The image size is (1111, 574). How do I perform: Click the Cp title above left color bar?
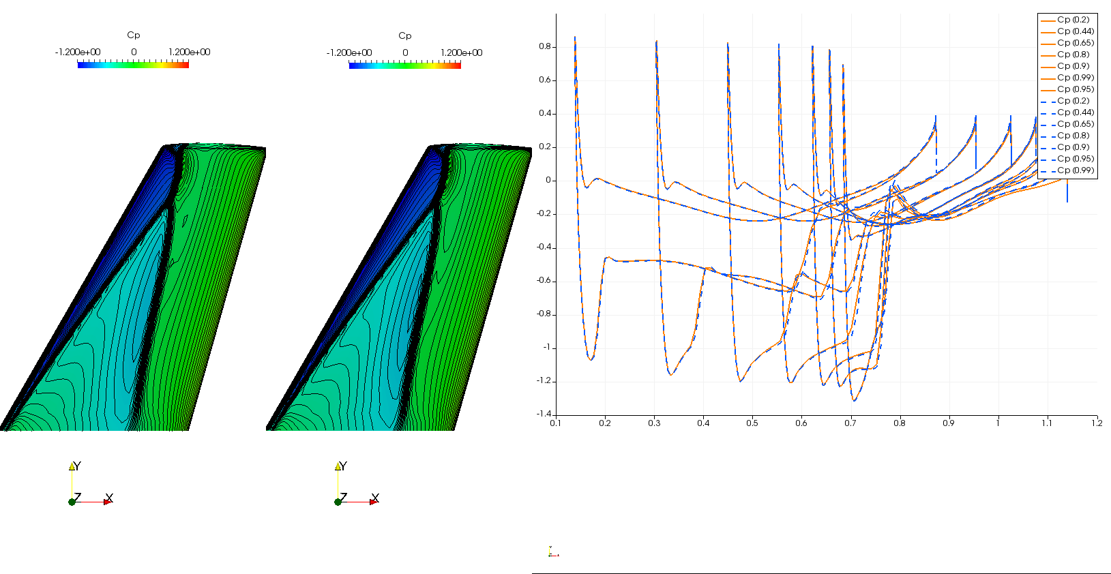tap(133, 35)
